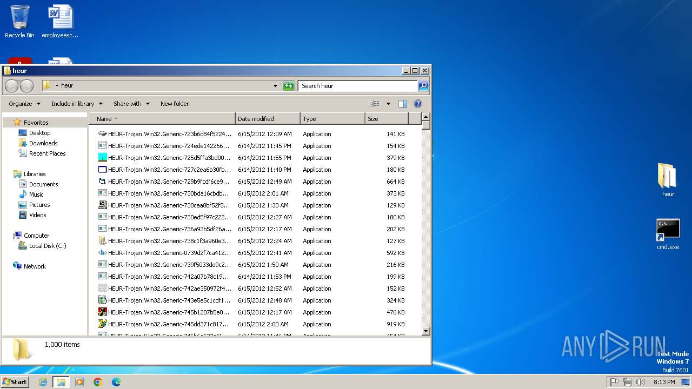Select Computer in navigation pane
The width and height of the screenshot is (692, 389).
[36, 236]
